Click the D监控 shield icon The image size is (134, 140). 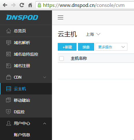8,112
